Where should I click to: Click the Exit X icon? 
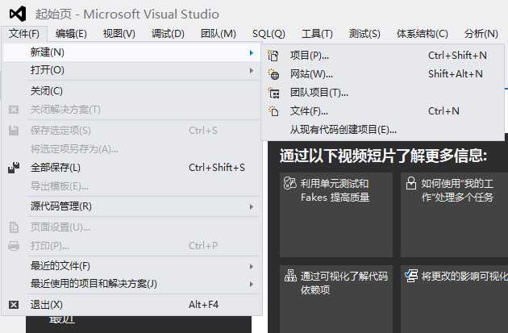click(x=14, y=305)
